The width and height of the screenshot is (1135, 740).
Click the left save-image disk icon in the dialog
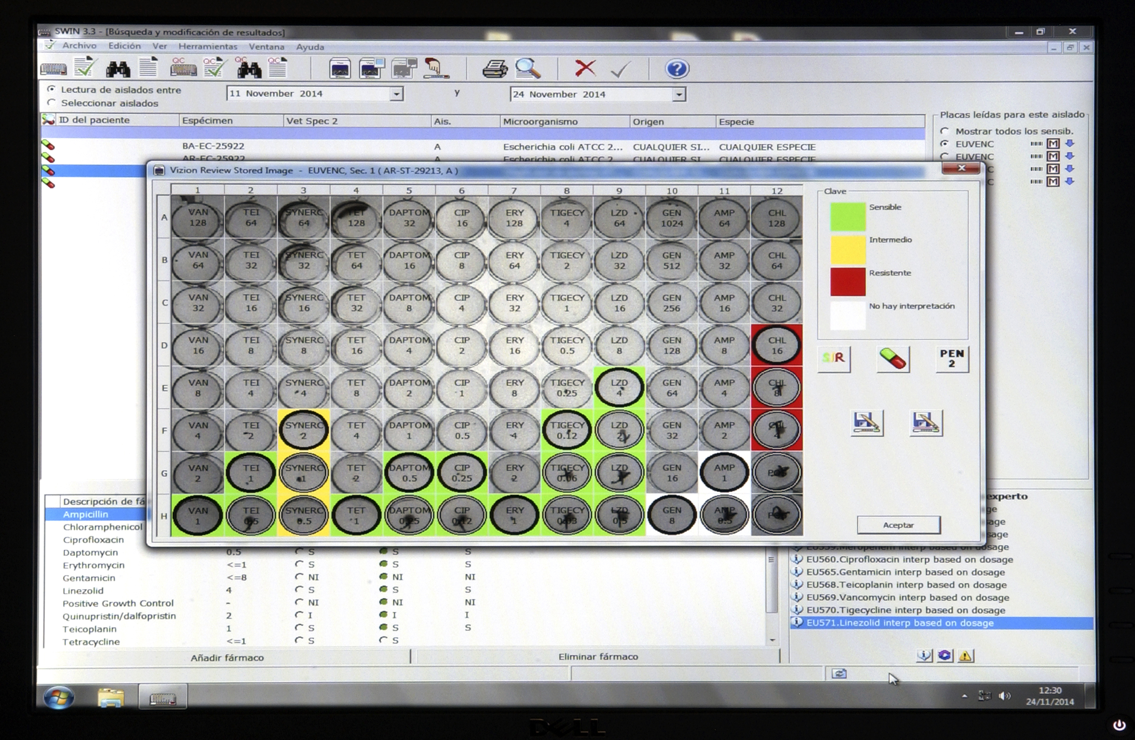(x=866, y=423)
